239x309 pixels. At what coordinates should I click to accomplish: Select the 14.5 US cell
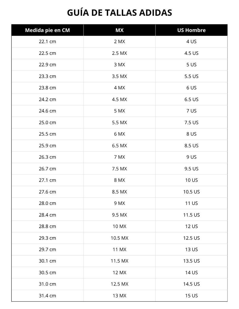[x=191, y=284]
